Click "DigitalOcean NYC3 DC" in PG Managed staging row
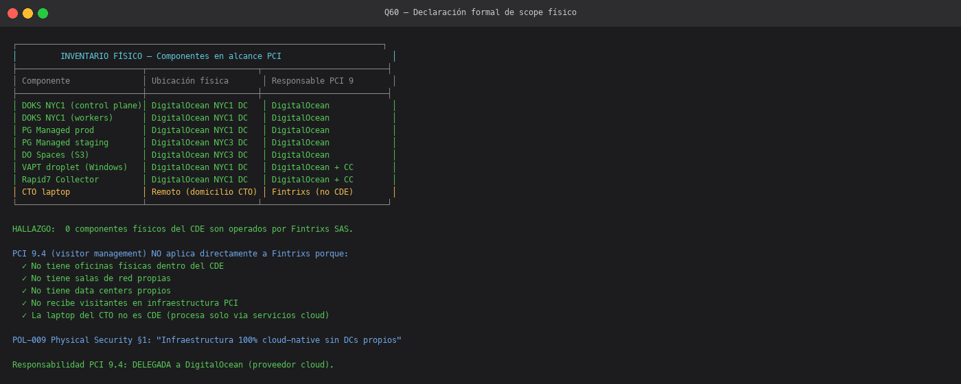Screen dimensions: 961x384 pos(200,143)
